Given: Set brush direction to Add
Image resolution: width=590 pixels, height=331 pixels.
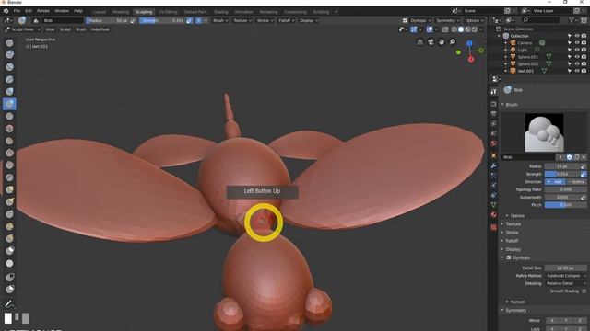Looking at the screenshot, I should tap(555, 182).
